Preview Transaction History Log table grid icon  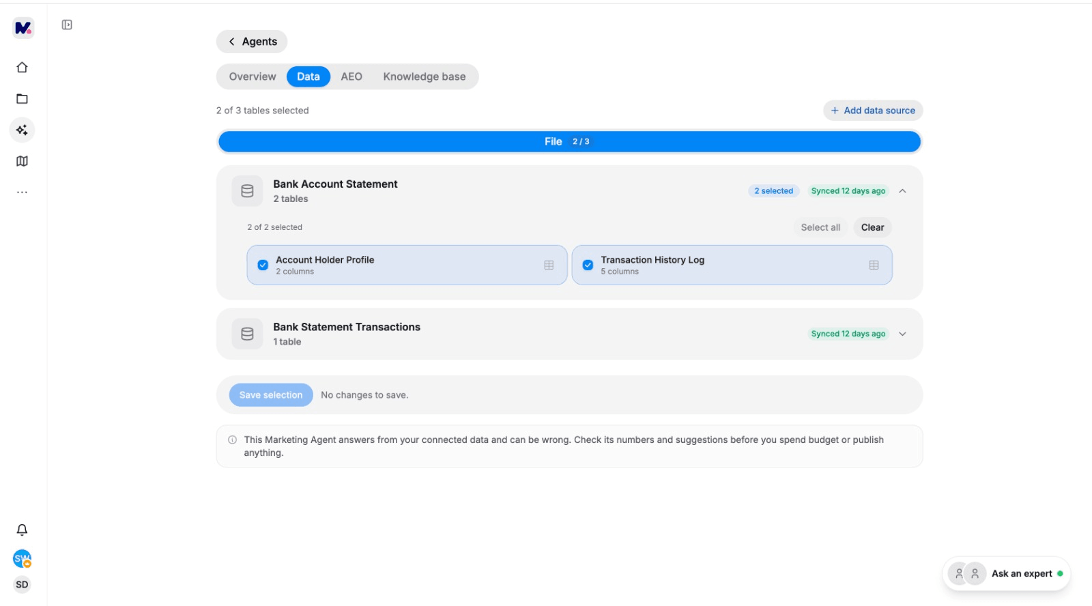pos(874,265)
